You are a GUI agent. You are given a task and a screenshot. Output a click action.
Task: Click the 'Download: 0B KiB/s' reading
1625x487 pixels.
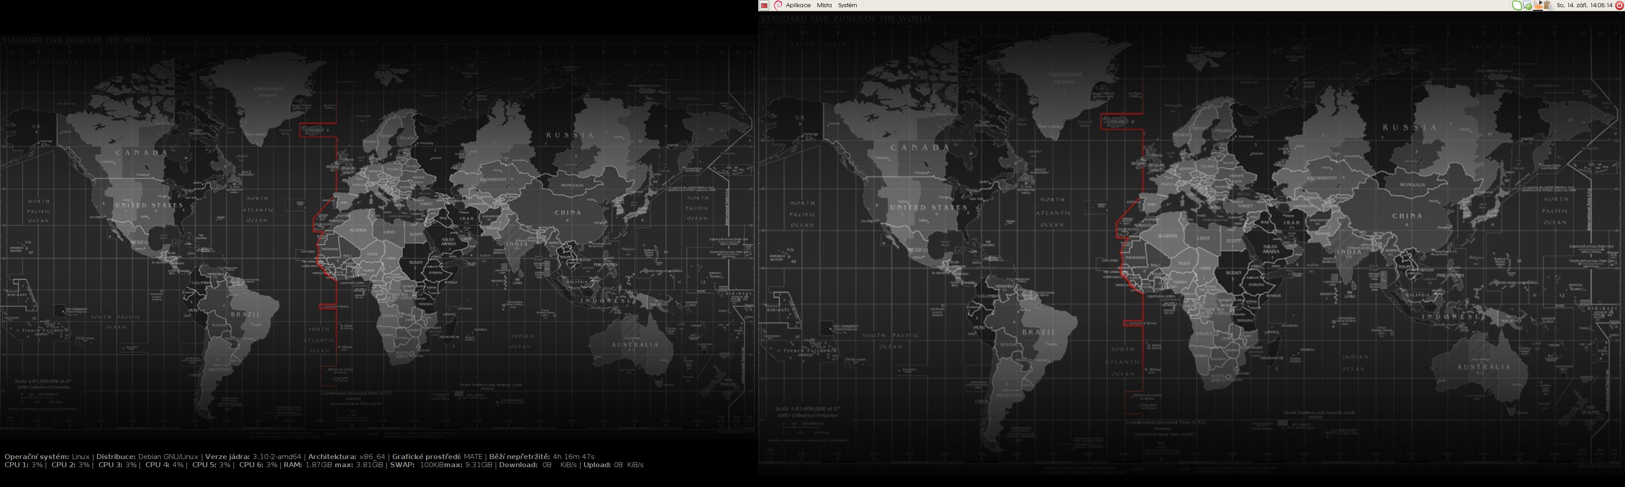[x=538, y=465]
